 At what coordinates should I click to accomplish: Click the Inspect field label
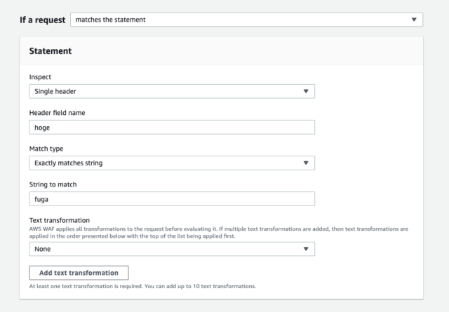pos(40,77)
